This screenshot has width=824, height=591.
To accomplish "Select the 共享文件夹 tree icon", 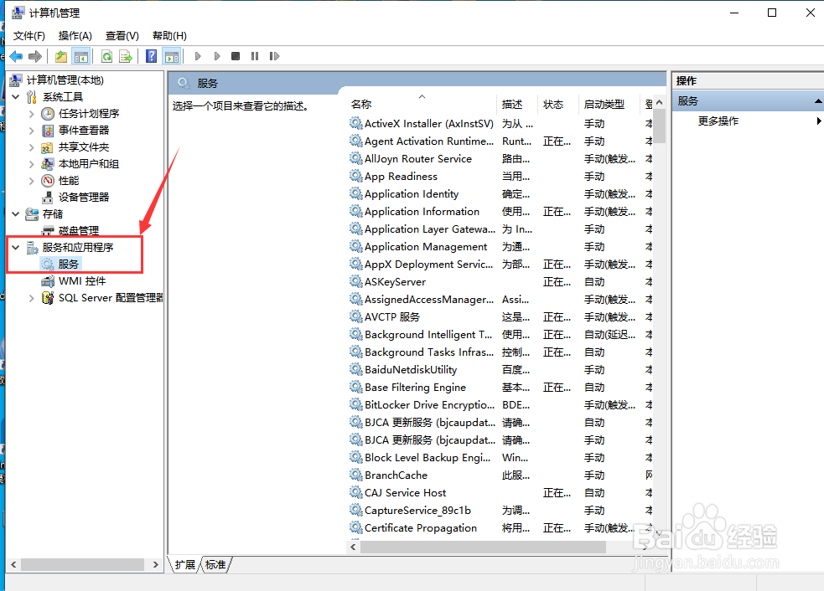I will (x=47, y=147).
